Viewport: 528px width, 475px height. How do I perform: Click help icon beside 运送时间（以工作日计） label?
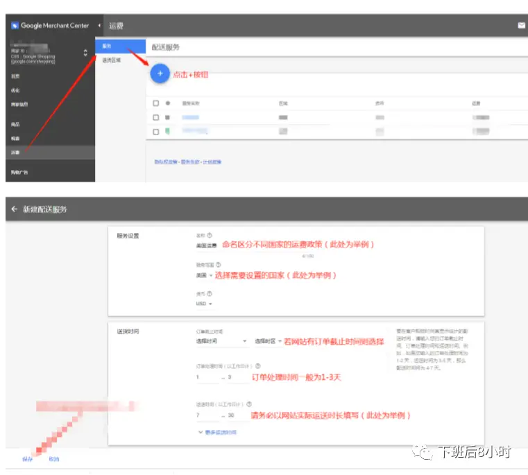tap(249, 404)
